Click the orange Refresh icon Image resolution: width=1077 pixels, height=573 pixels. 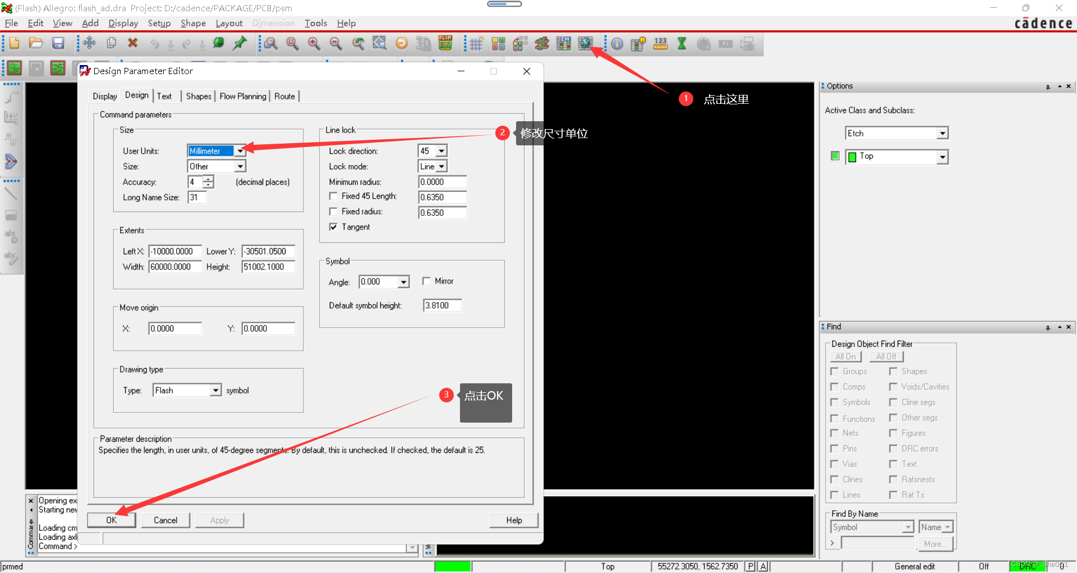tap(402, 43)
